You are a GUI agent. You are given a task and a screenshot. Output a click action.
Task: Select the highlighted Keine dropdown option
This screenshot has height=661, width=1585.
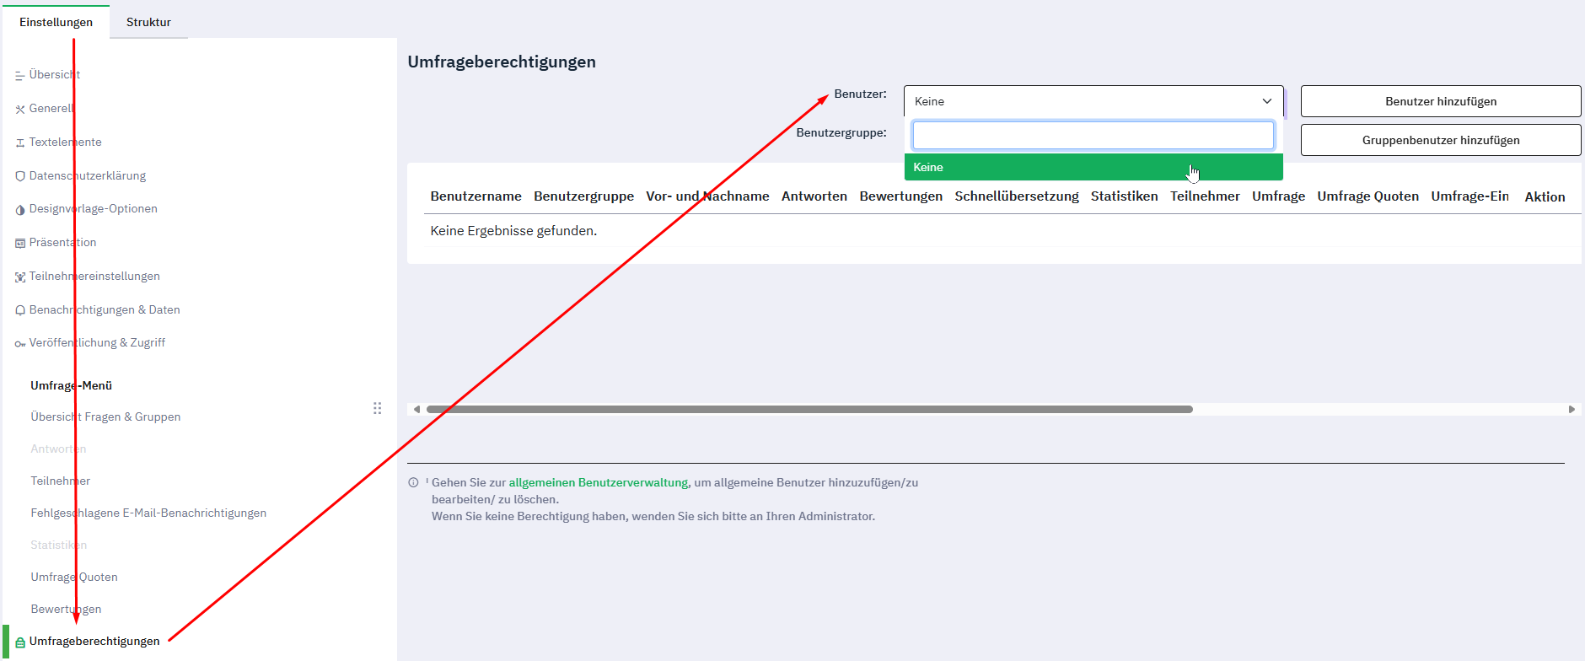click(x=1093, y=167)
